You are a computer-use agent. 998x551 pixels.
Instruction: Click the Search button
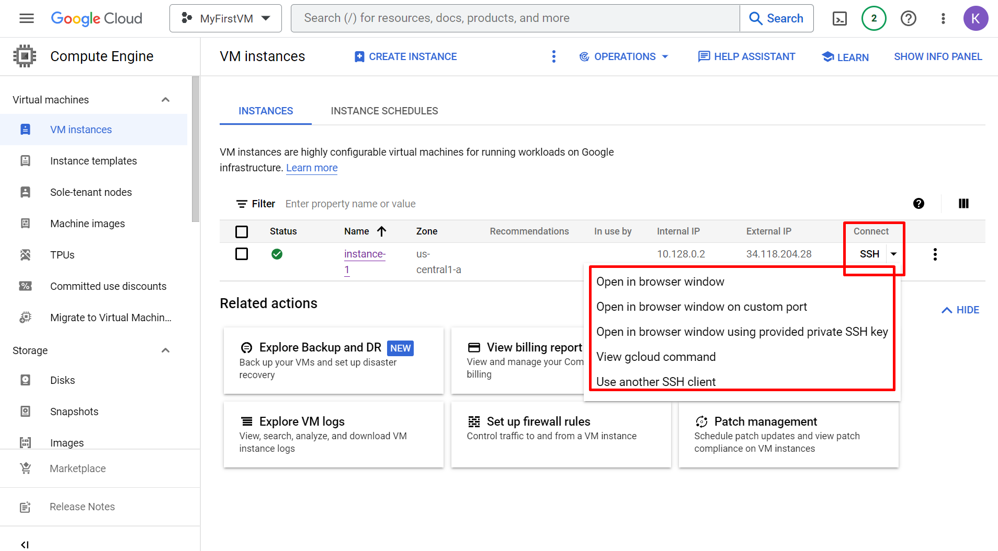tap(776, 18)
